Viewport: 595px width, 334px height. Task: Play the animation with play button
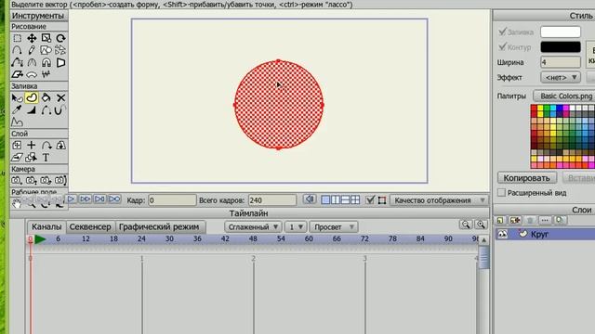click(x=71, y=199)
